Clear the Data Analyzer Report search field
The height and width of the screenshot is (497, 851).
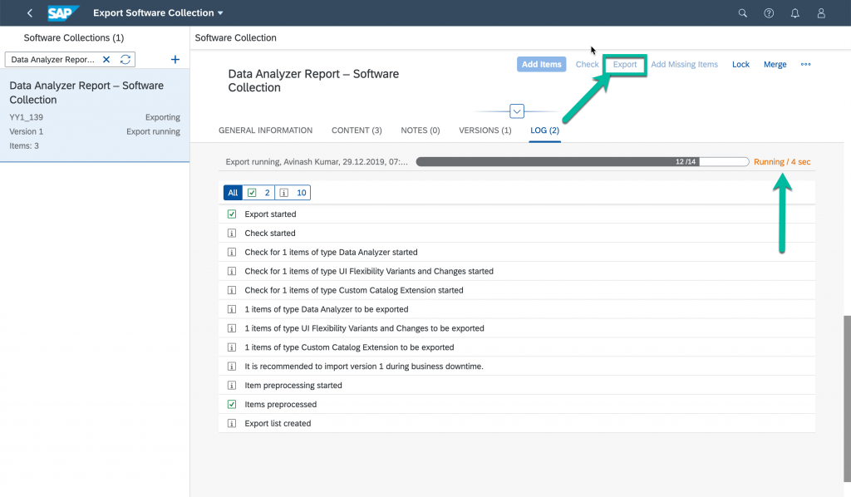pos(106,59)
